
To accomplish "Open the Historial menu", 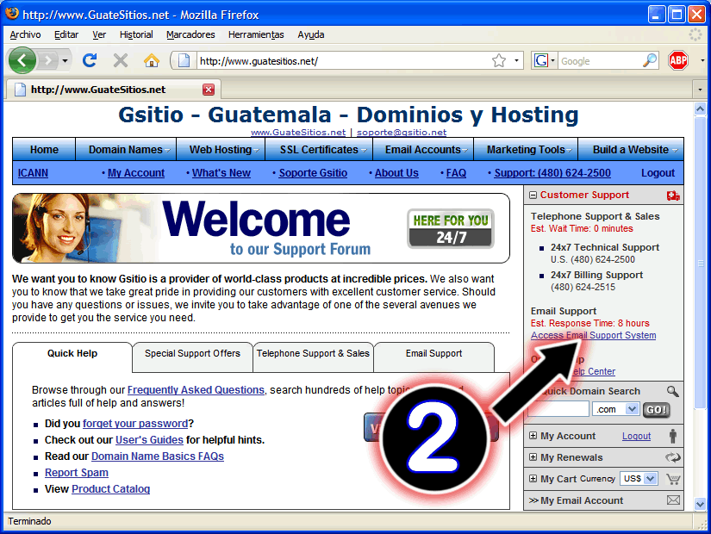I will [136, 35].
